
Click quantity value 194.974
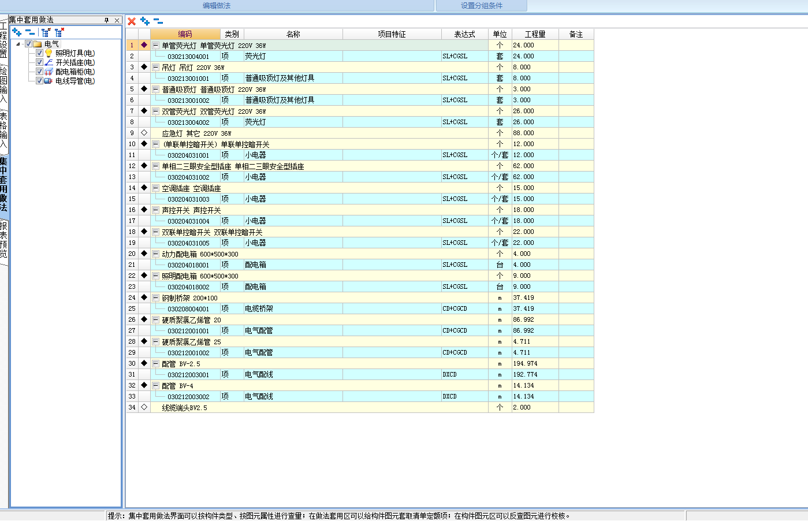pyautogui.click(x=525, y=363)
